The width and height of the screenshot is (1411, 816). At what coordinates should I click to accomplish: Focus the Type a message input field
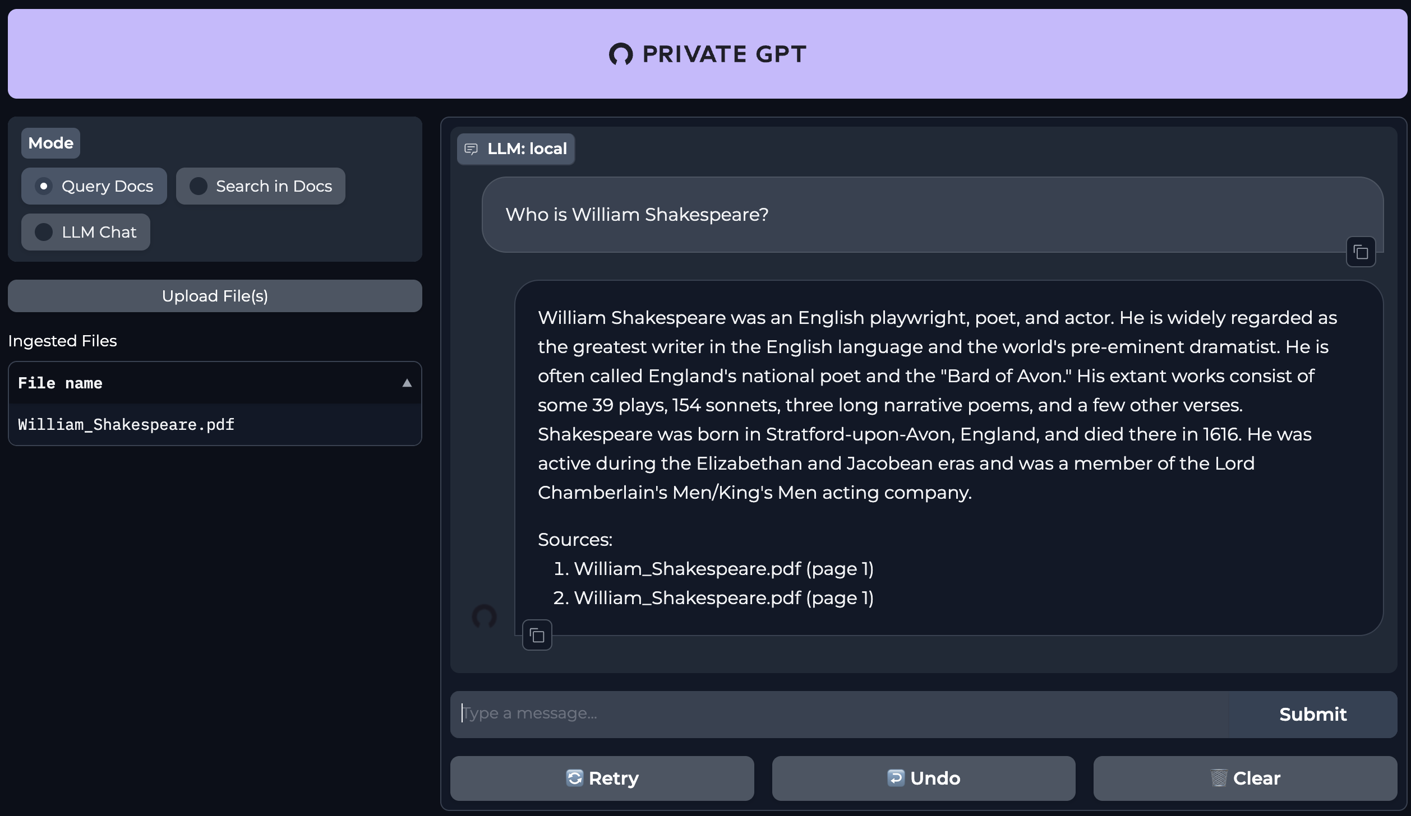840,715
